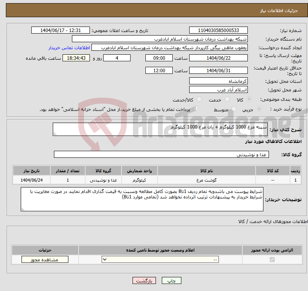Click the response deadline date 1404/06/22
Viewport: 308px width, 291px height.
pyautogui.click(x=218, y=58)
